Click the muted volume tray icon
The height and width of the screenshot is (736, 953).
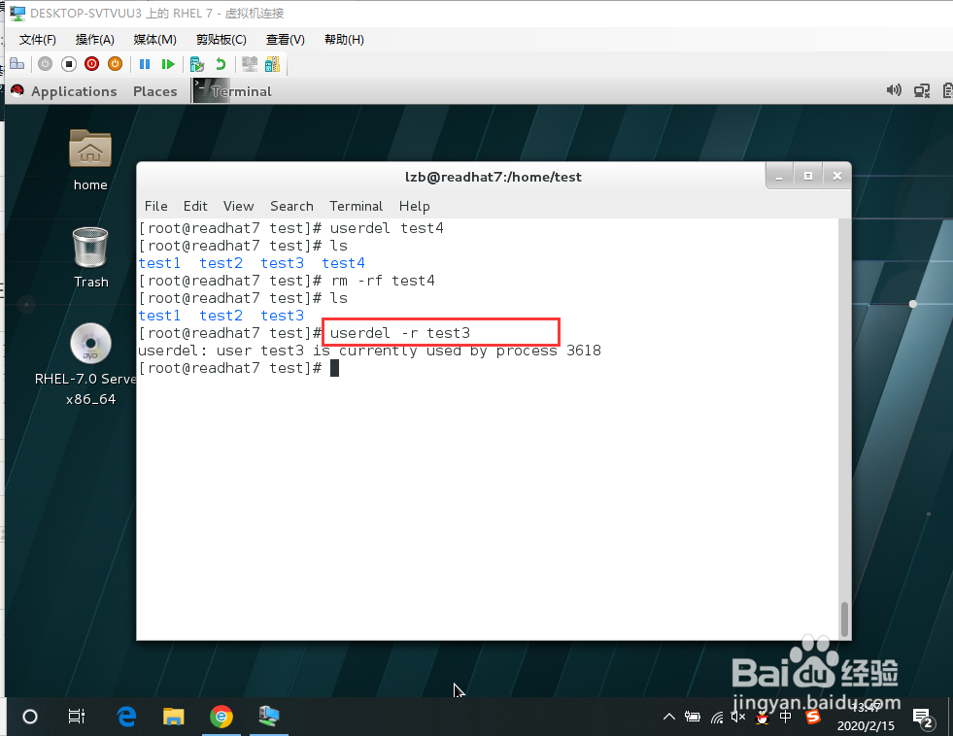coord(738,718)
